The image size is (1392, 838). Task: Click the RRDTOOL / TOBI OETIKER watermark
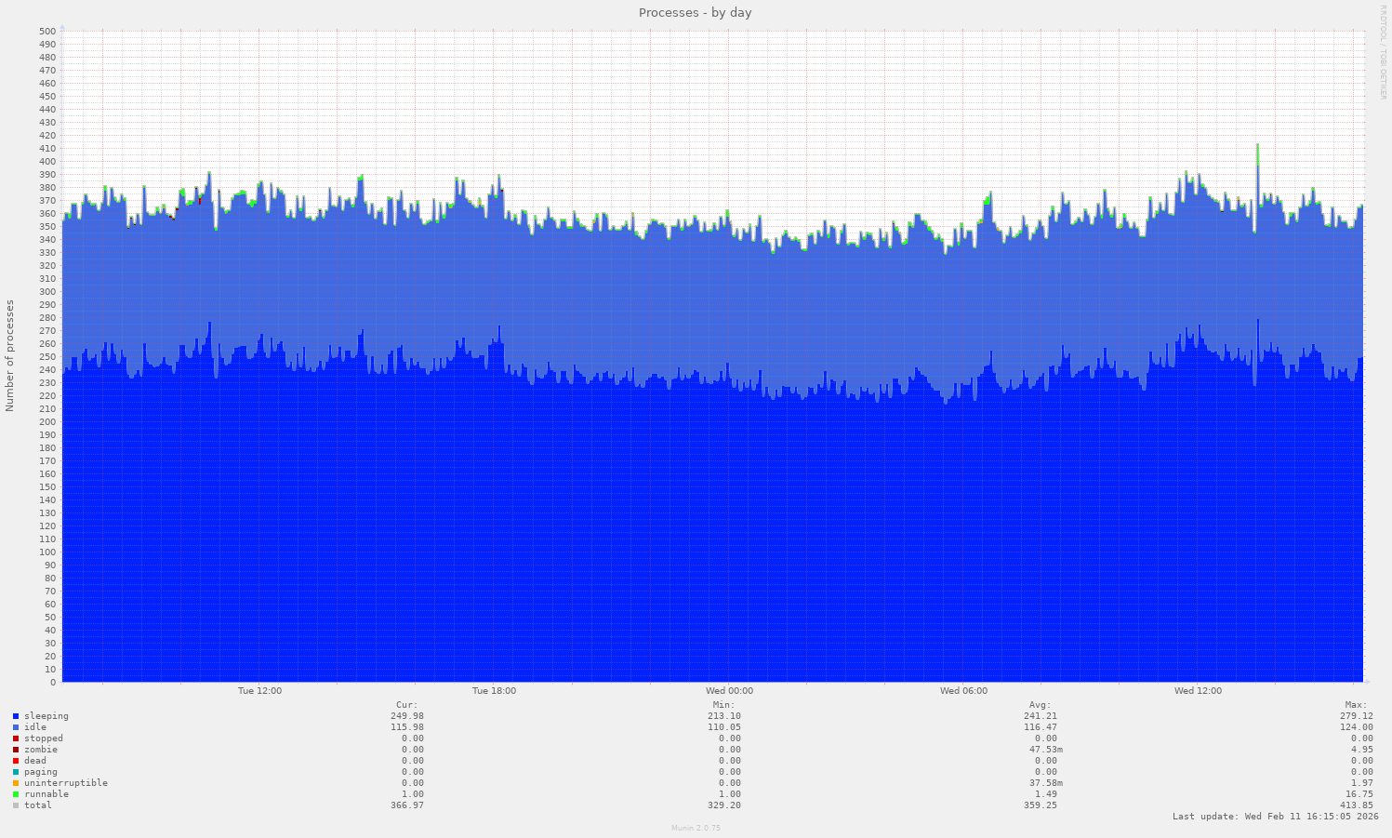pyautogui.click(x=1383, y=52)
